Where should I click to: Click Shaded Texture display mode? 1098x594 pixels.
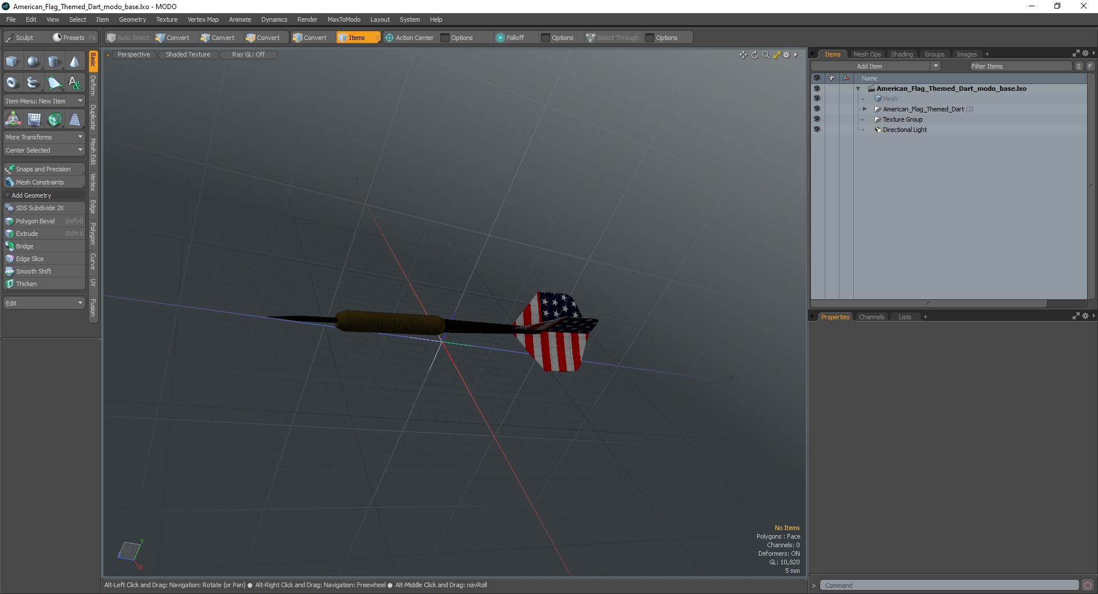[x=188, y=55]
